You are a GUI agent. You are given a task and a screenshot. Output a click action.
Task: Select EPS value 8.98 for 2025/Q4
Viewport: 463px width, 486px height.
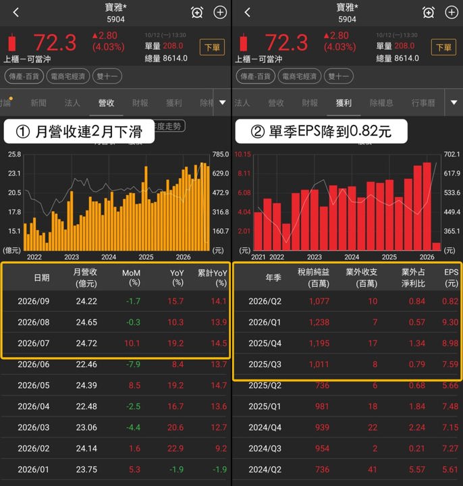pos(450,344)
